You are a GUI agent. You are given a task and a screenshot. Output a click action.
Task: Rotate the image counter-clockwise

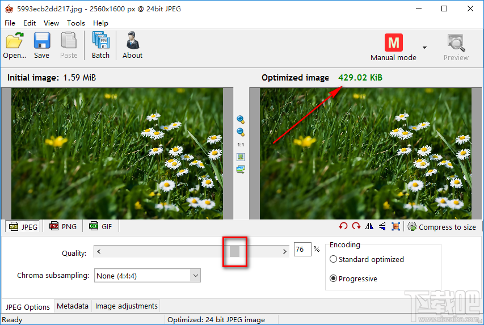343,226
